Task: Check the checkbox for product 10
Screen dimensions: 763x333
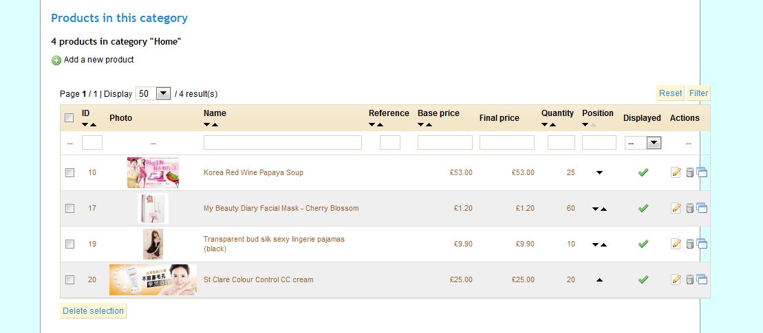Action: pos(70,172)
